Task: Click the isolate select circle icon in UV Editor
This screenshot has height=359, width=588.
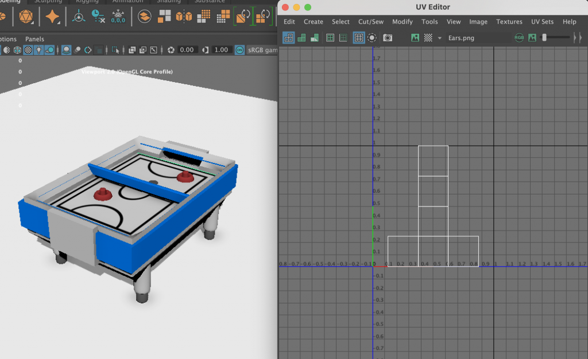Action: (x=372, y=38)
